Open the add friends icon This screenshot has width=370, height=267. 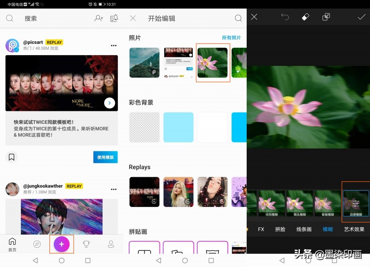click(x=99, y=18)
